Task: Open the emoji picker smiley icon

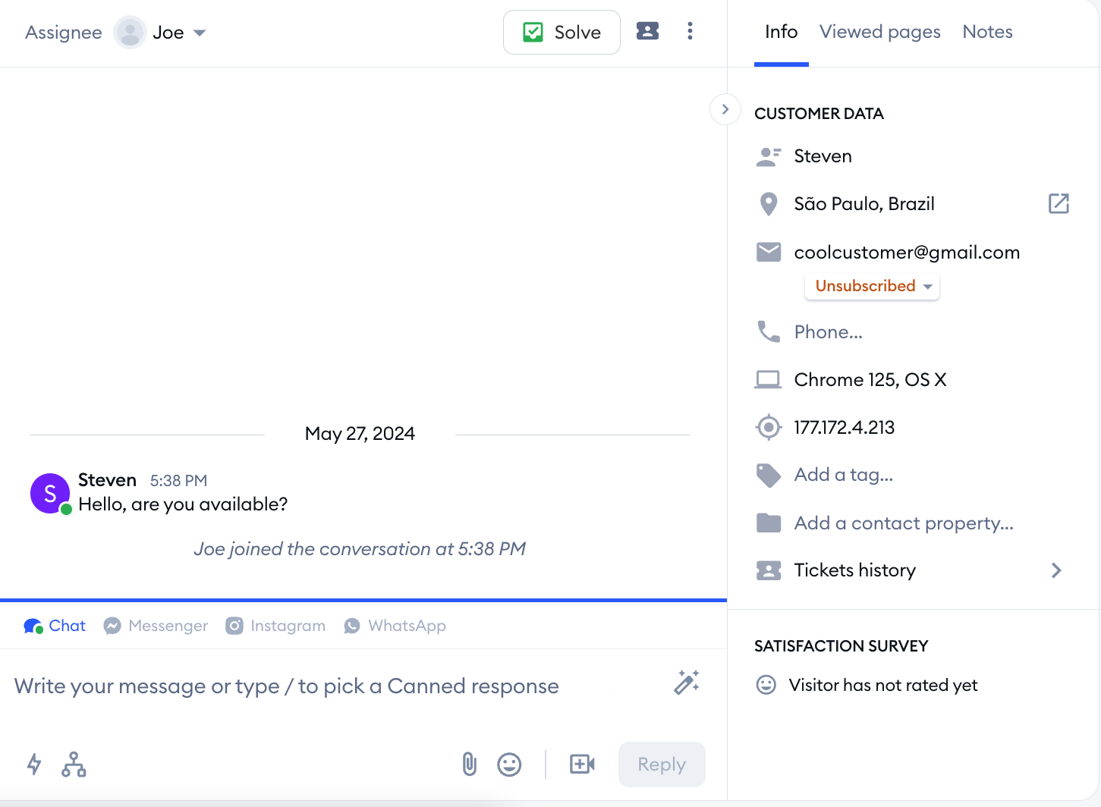Action: 509,765
